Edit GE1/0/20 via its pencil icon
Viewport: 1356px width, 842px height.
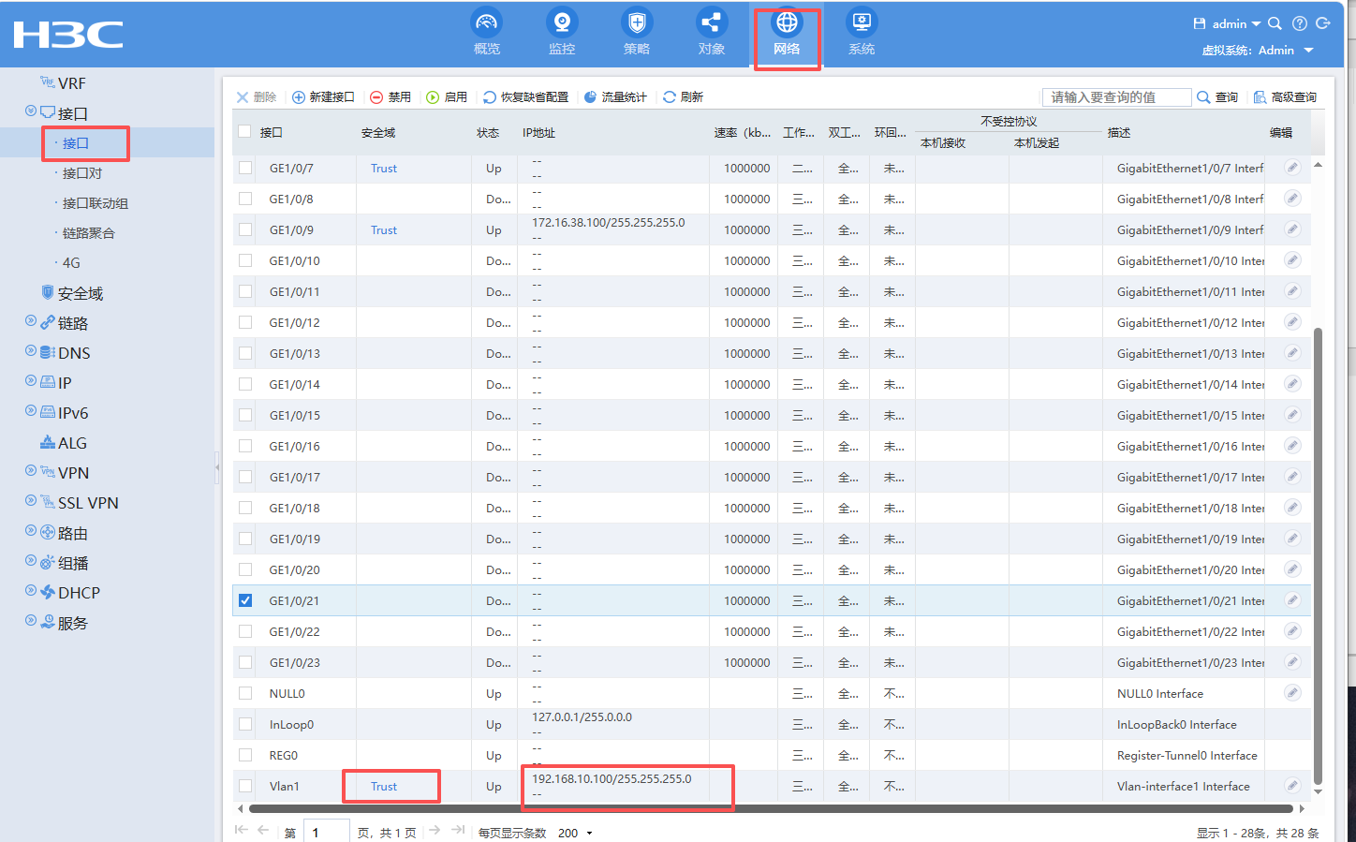(x=1292, y=569)
